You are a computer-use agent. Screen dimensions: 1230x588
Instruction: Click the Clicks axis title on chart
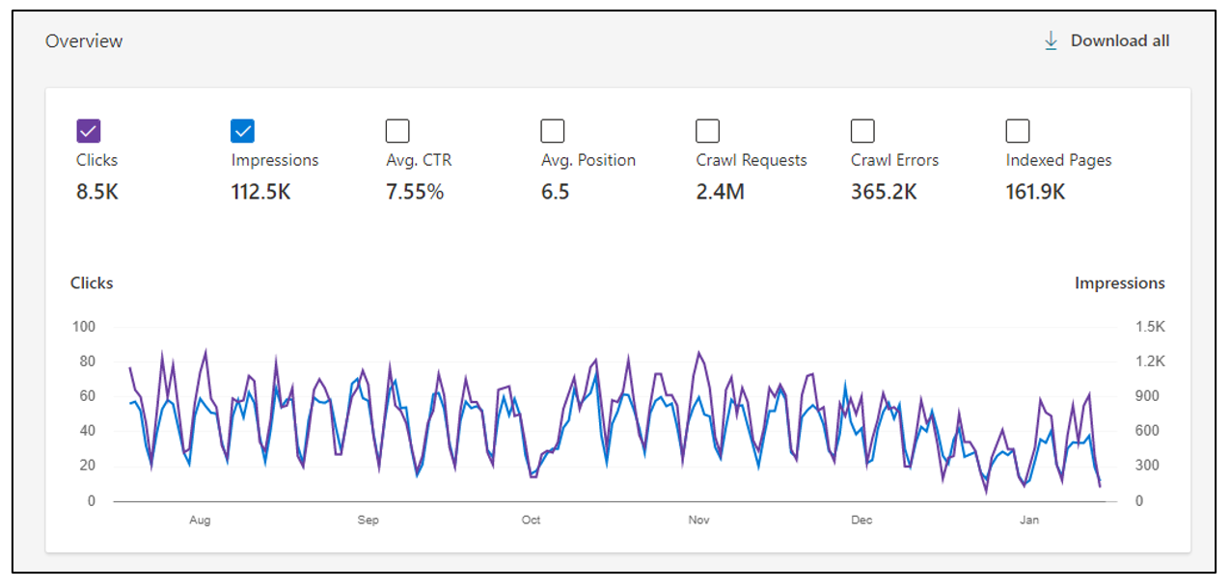click(92, 283)
